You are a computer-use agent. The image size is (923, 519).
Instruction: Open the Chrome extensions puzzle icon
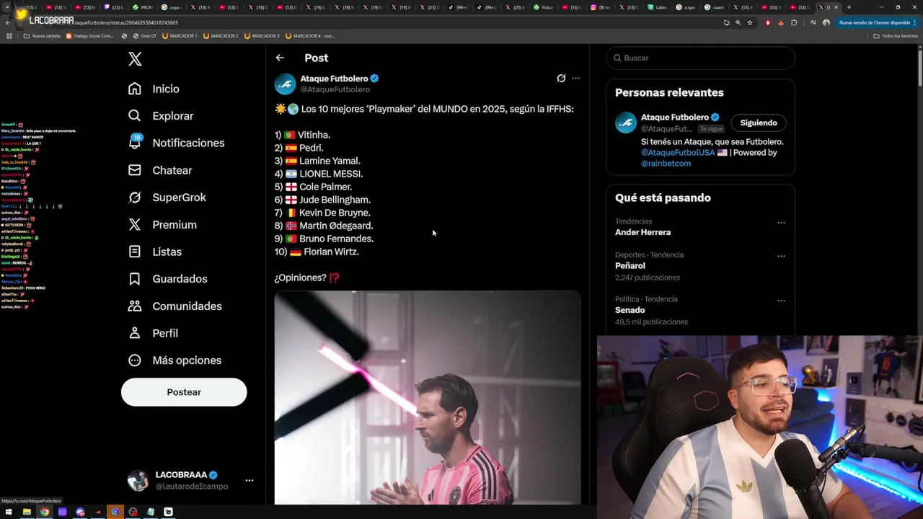click(794, 22)
